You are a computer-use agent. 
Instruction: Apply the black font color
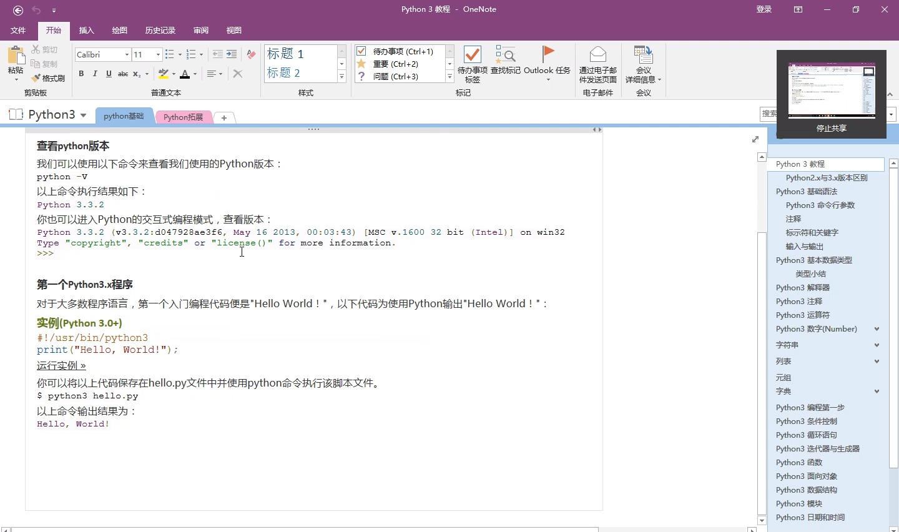click(185, 74)
